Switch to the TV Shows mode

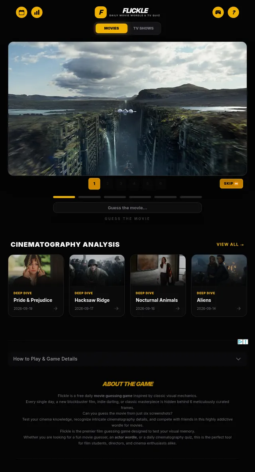click(x=143, y=28)
